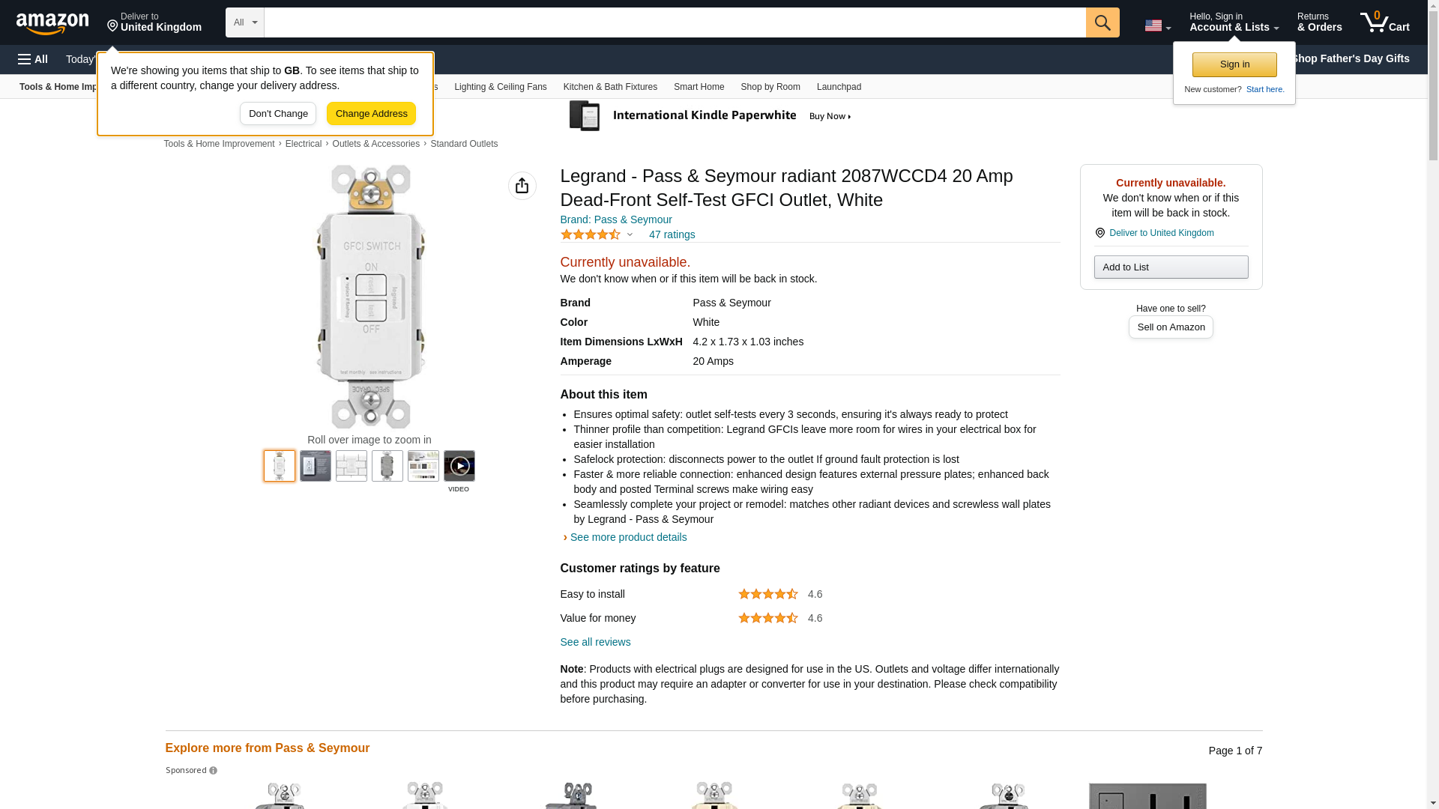Play the product video thumbnail

pyautogui.click(x=459, y=466)
